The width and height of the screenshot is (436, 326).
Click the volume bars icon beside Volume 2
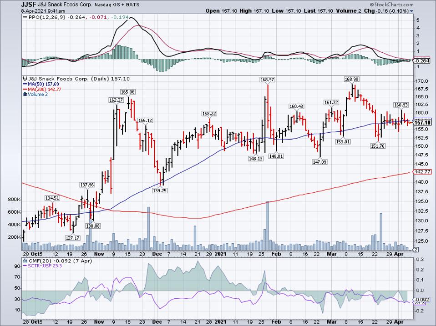(x=25, y=95)
